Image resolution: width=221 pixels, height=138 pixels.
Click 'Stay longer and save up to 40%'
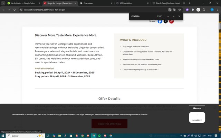pos(136,47)
